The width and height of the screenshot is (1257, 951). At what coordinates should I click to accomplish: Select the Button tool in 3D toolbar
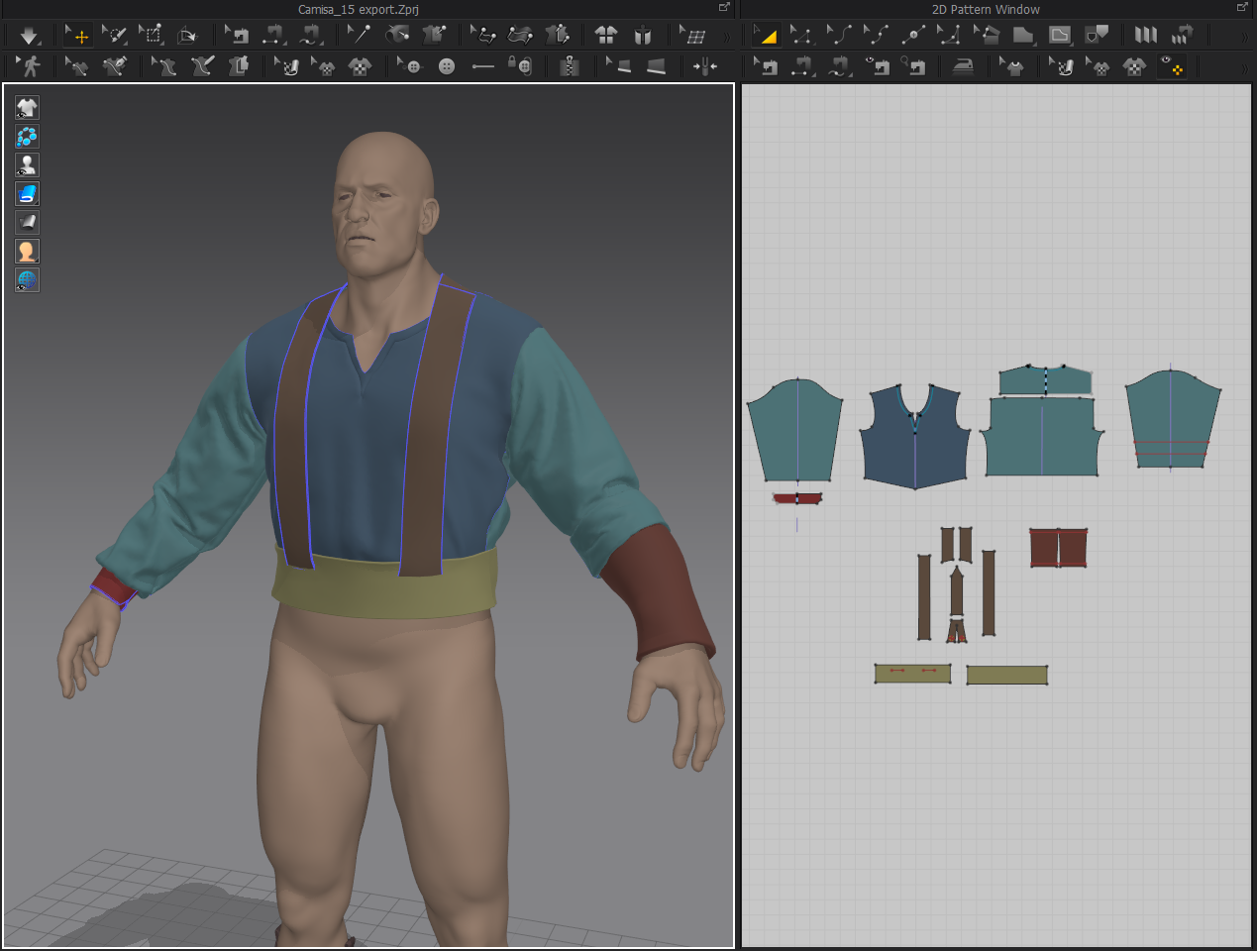click(x=447, y=66)
